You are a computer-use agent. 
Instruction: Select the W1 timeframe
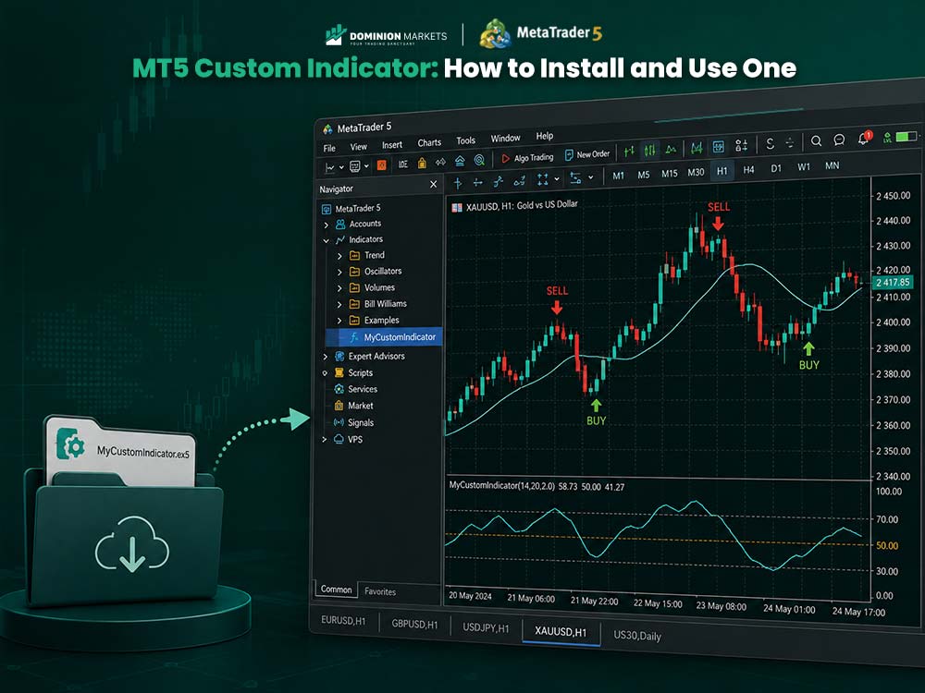pyautogui.click(x=804, y=166)
